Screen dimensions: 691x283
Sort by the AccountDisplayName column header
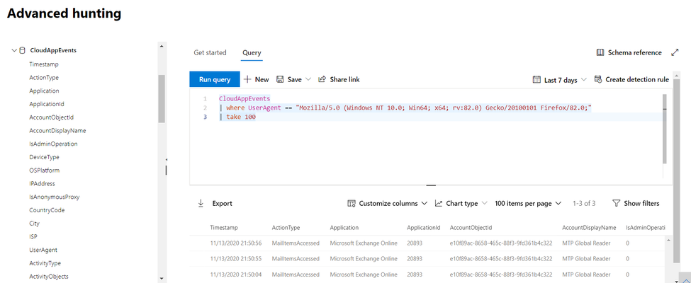tap(589, 228)
